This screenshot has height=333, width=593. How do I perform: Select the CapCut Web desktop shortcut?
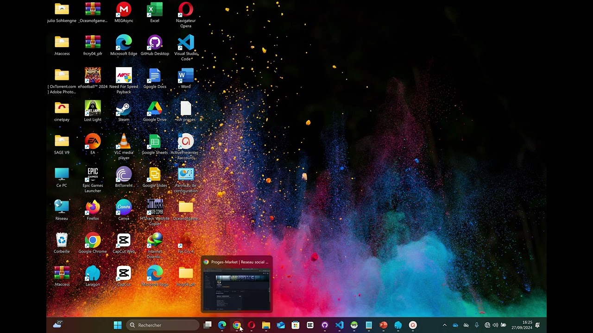(124, 243)
